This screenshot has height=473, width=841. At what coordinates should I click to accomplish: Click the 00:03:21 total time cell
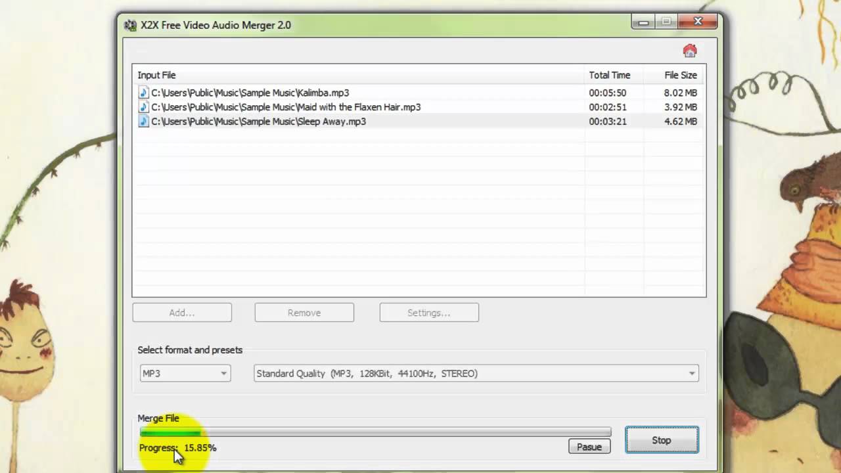pos(608,122)
